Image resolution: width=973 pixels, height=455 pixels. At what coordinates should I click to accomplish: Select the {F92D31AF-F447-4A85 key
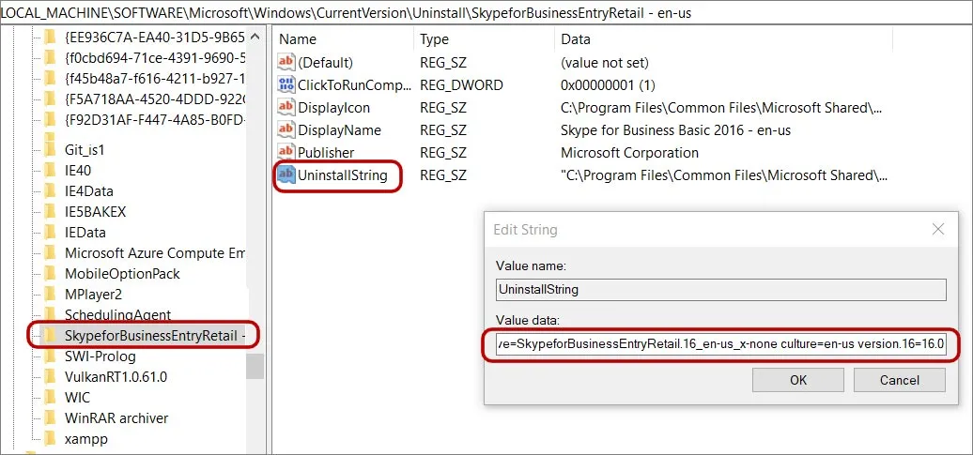(x=155, y=119)
